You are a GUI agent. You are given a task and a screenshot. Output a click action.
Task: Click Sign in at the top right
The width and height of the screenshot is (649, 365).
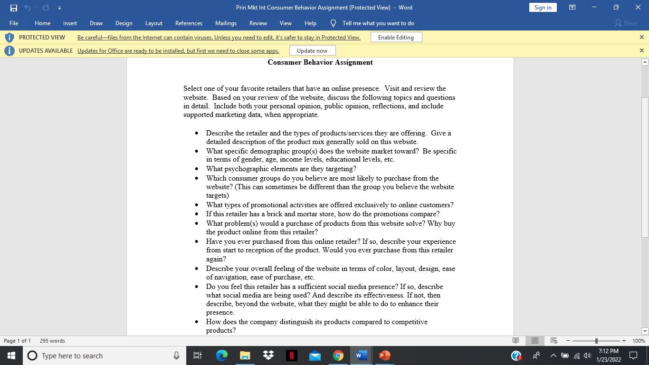click(x=543, y=7)
